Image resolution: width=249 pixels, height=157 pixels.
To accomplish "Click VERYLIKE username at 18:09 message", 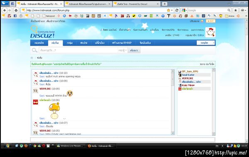I will [x=45, y=89].
